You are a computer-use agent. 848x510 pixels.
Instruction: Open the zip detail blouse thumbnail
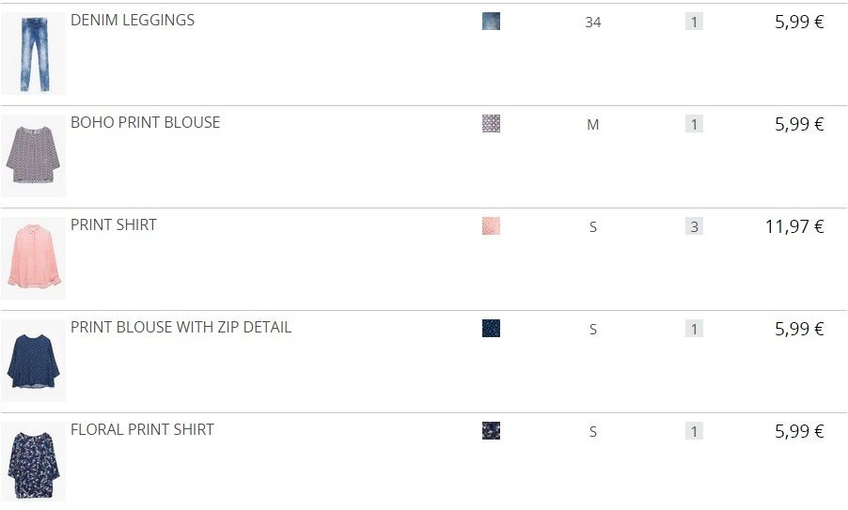pos(34,361)
